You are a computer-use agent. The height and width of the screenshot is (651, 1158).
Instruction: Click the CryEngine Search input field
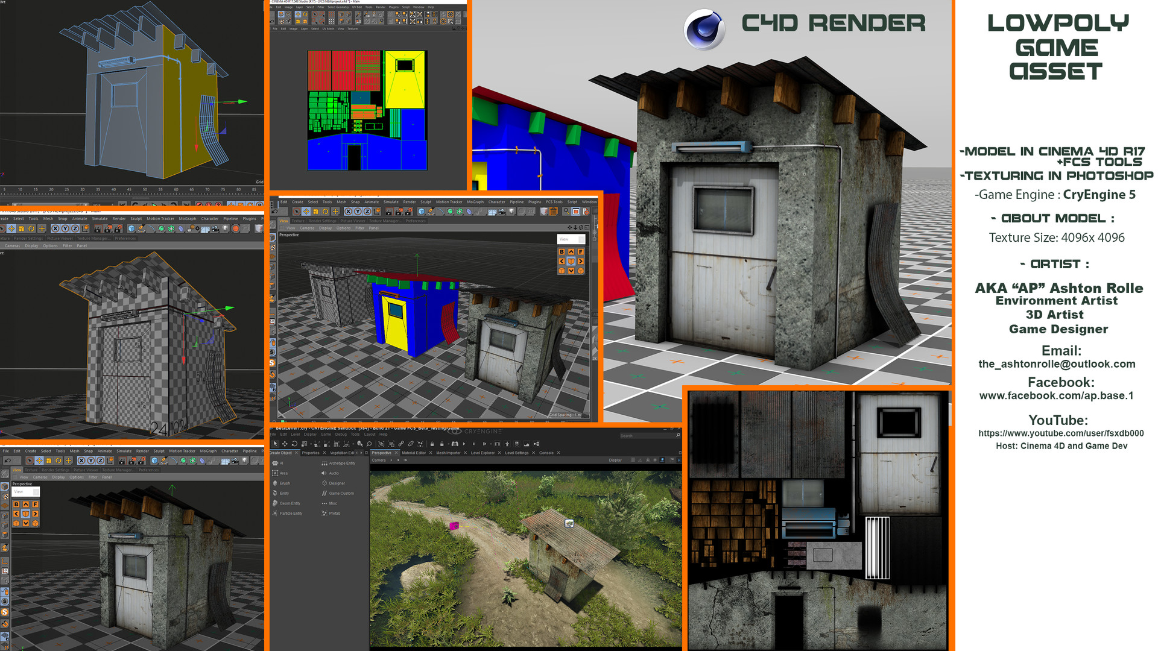point(647,436)
